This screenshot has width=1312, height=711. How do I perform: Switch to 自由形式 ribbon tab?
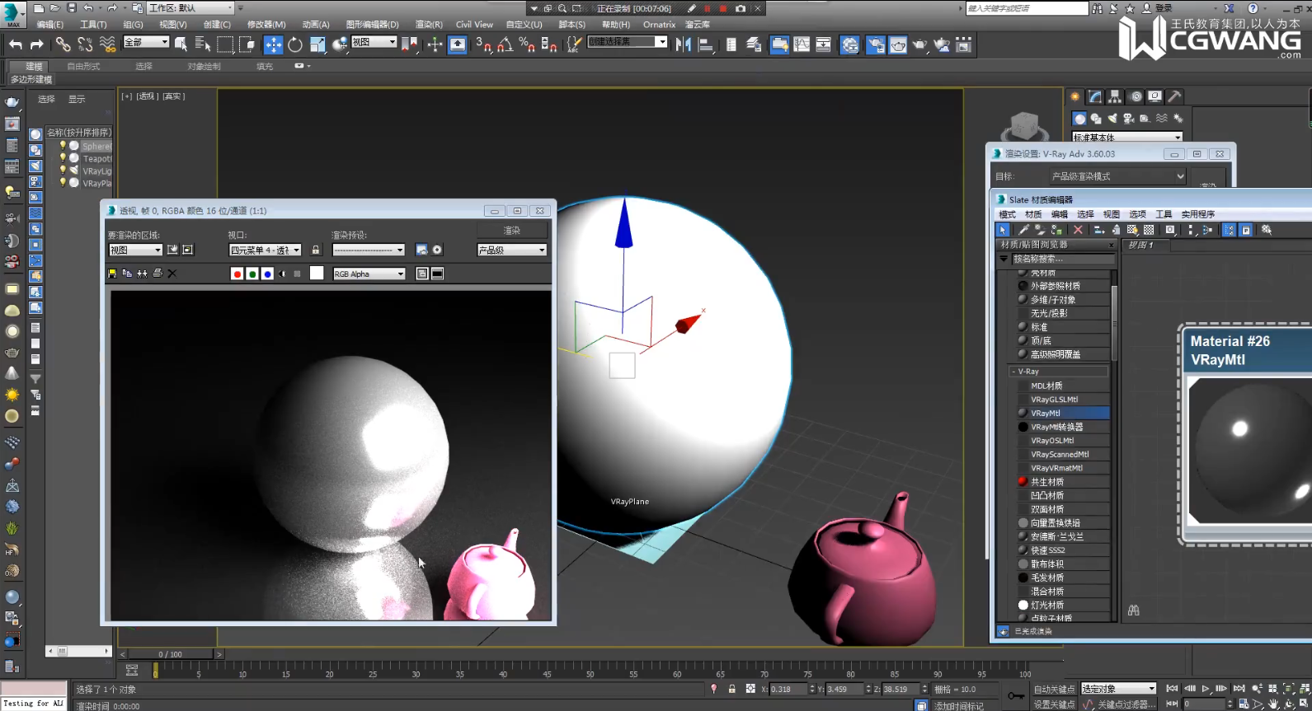pyautogui.click(x=83, y=66)
